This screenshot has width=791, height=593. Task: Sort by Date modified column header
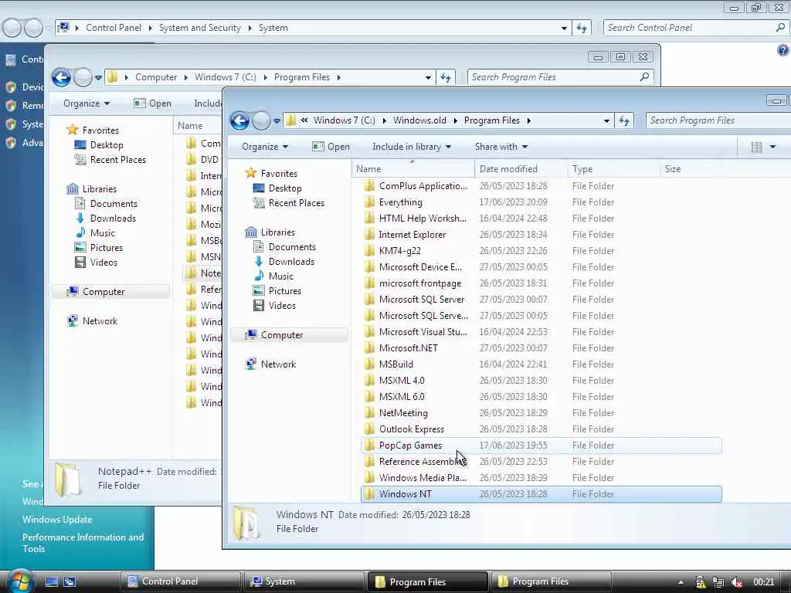point(521,169)
